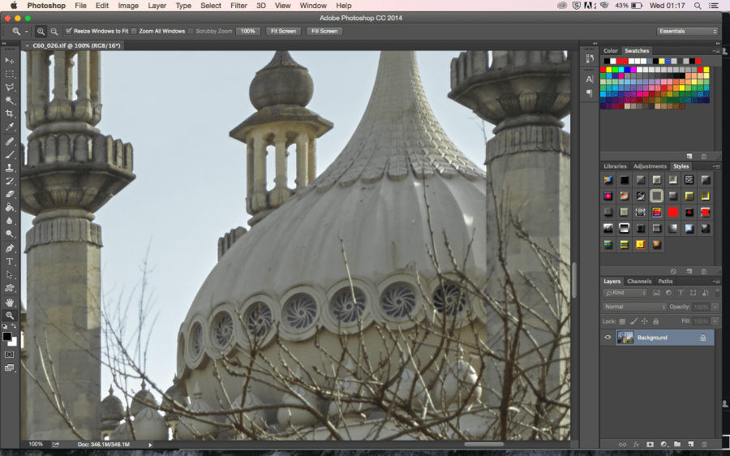Image resolution: width=730 pixels, height=456 pixels.
Task: Choose the Eyedropper tool
Action: click(x=10, y=127)
